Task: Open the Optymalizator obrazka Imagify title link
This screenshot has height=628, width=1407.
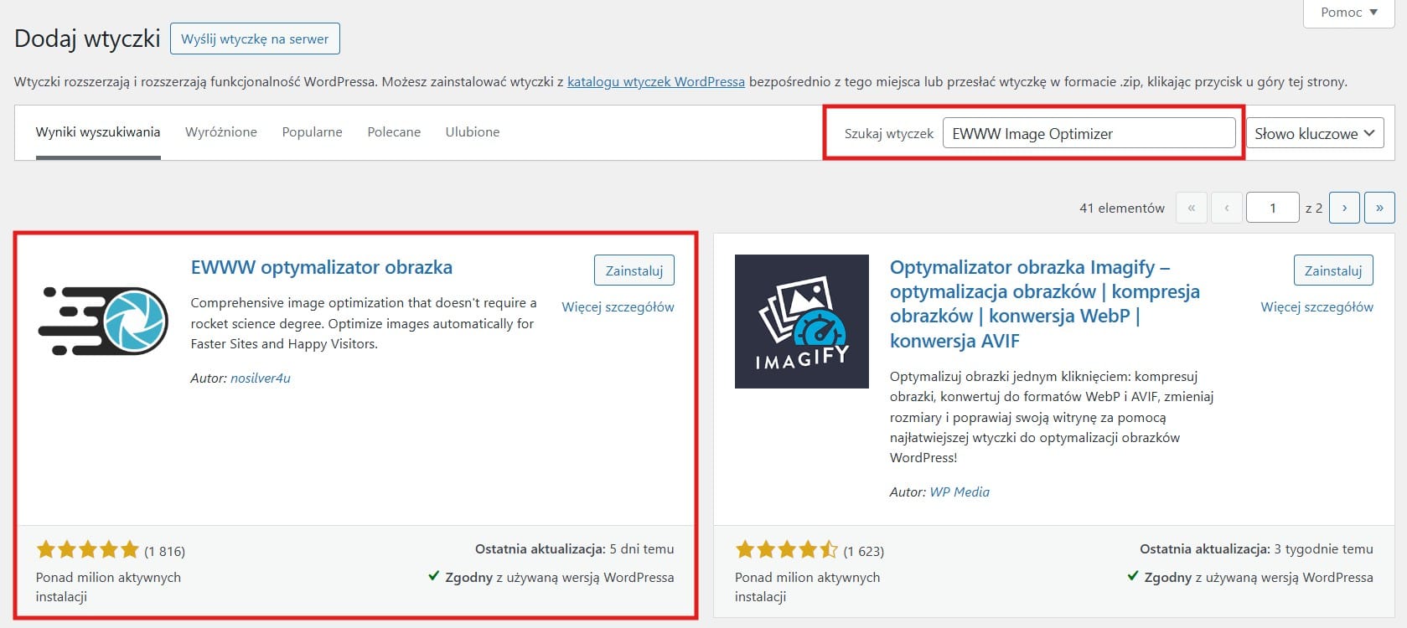Action: [1045, 304]
